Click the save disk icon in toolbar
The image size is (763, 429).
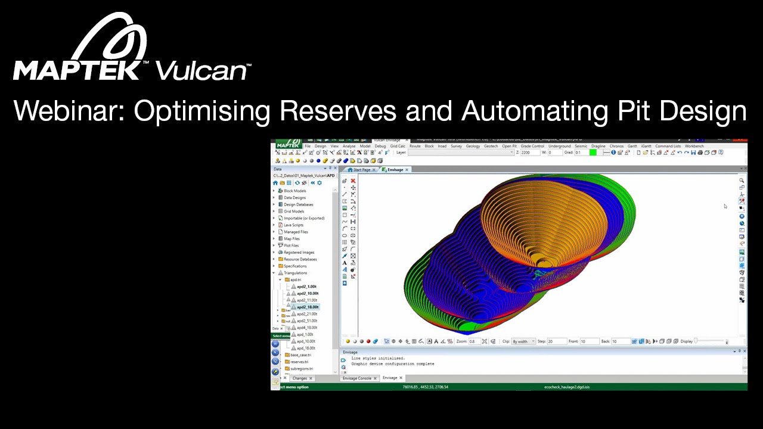693,153
